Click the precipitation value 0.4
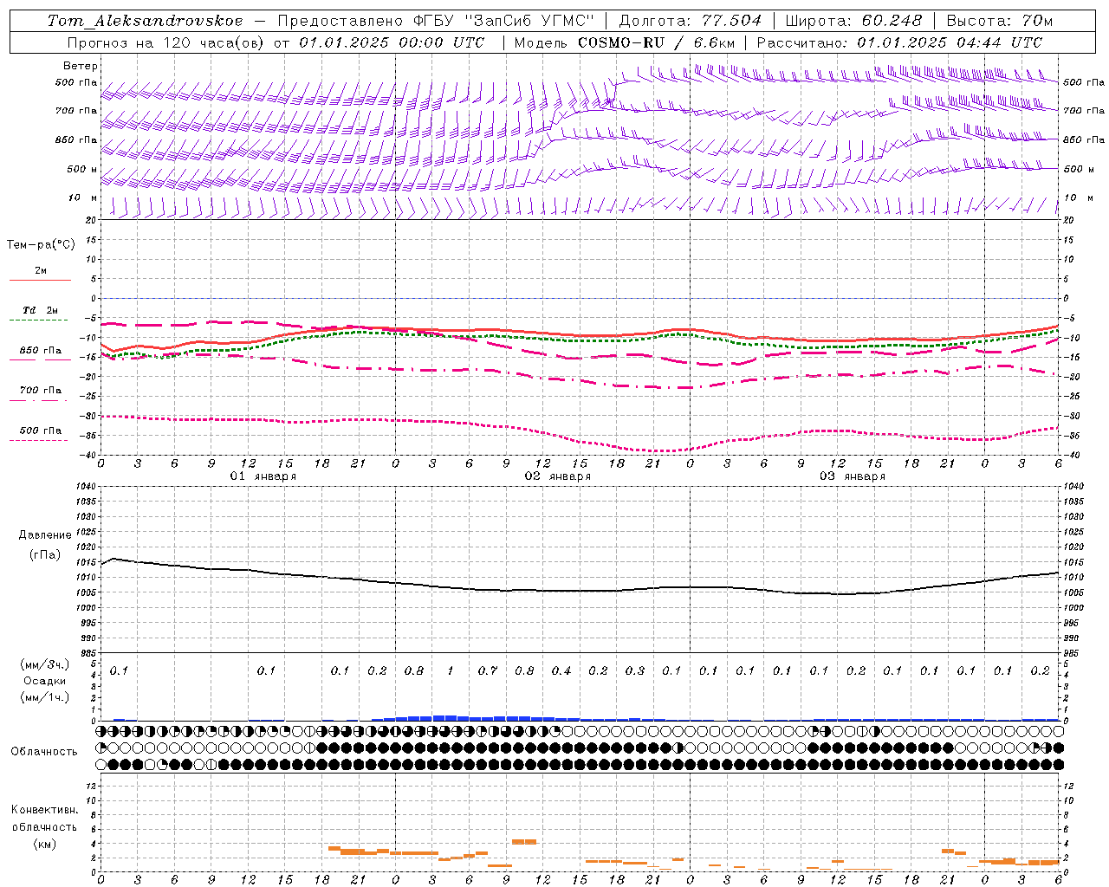 tap(561, 670)
